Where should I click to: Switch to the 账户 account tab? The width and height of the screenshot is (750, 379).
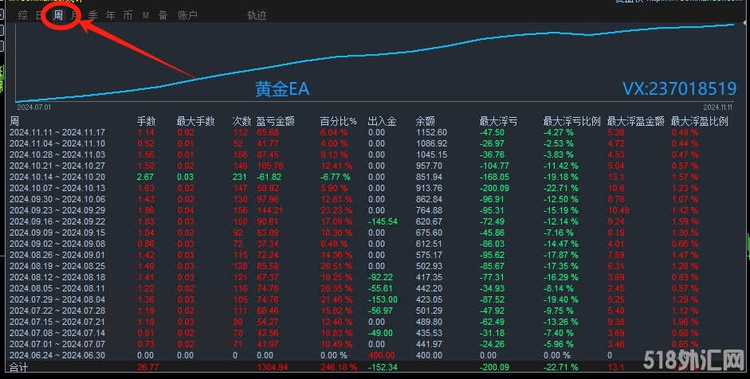[x=187, y=15]
